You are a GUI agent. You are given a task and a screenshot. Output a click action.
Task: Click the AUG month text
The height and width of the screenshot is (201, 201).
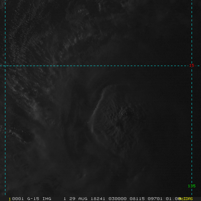(x=83, y=199)
